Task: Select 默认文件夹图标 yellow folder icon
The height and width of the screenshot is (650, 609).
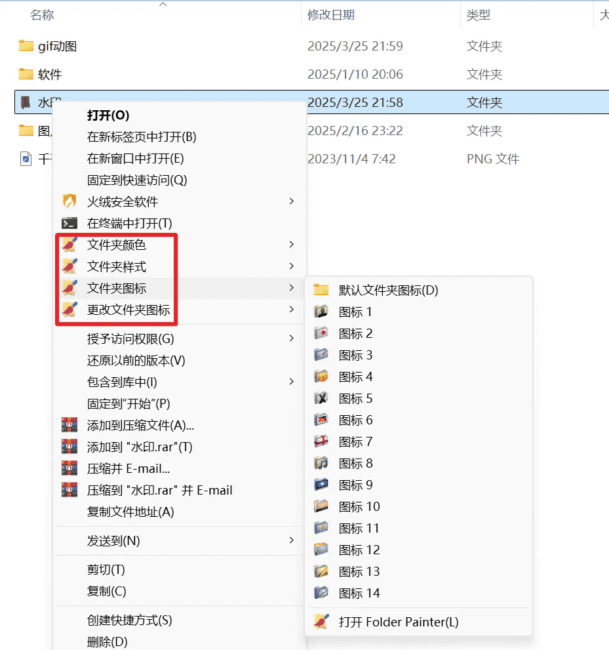Action: [x=387, y=290]
